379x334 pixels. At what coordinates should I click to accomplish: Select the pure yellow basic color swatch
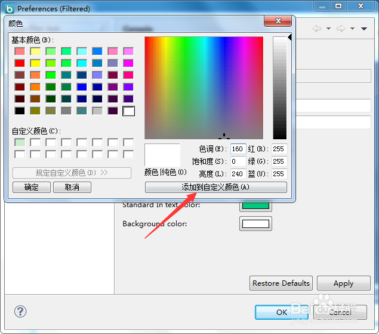[35, 63]
